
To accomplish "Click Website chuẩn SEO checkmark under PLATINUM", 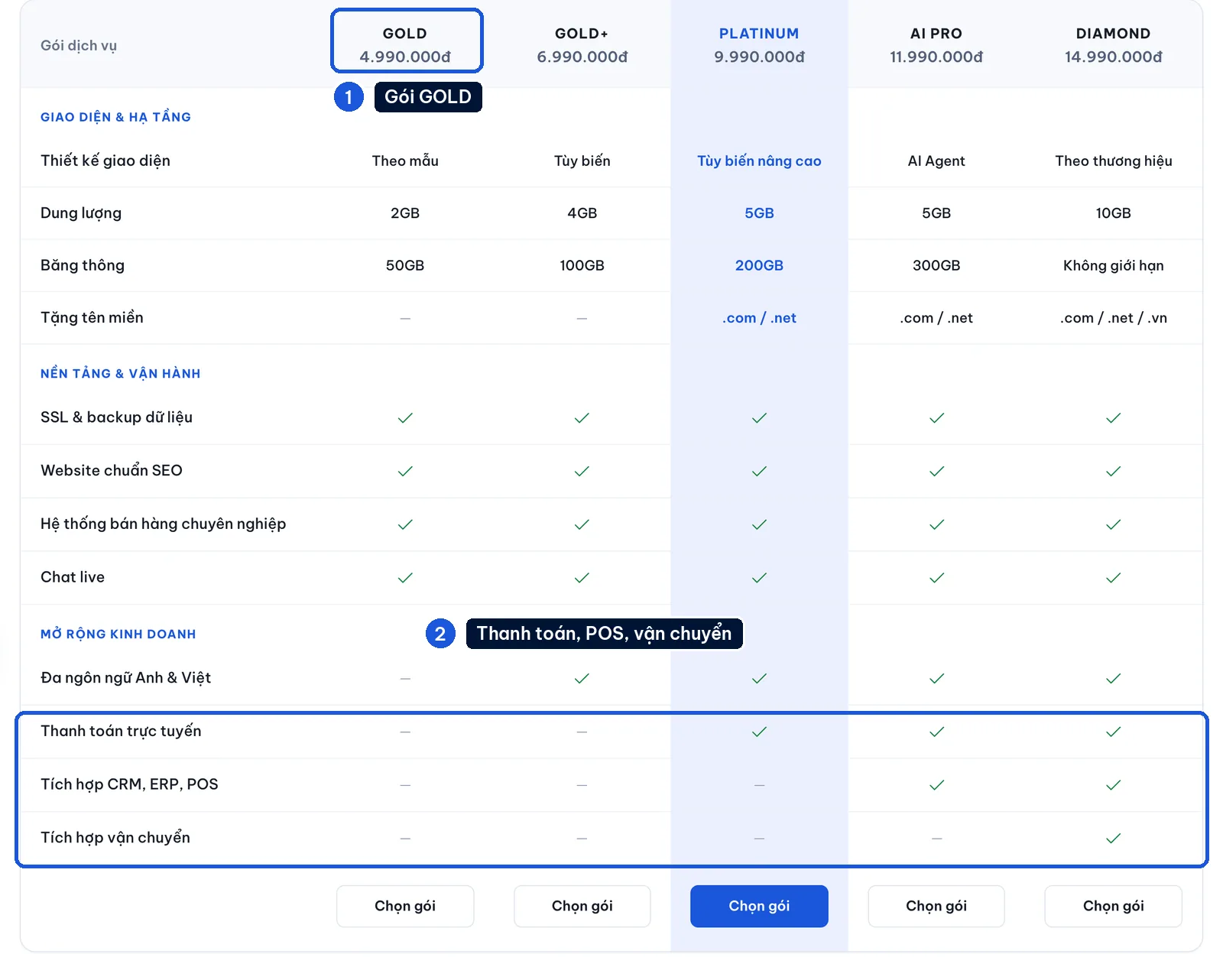I will click(x=759, y=471).
